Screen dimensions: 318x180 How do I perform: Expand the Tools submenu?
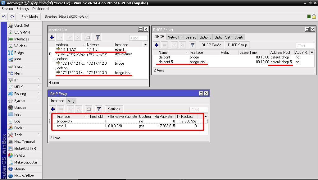pos(24,135)
